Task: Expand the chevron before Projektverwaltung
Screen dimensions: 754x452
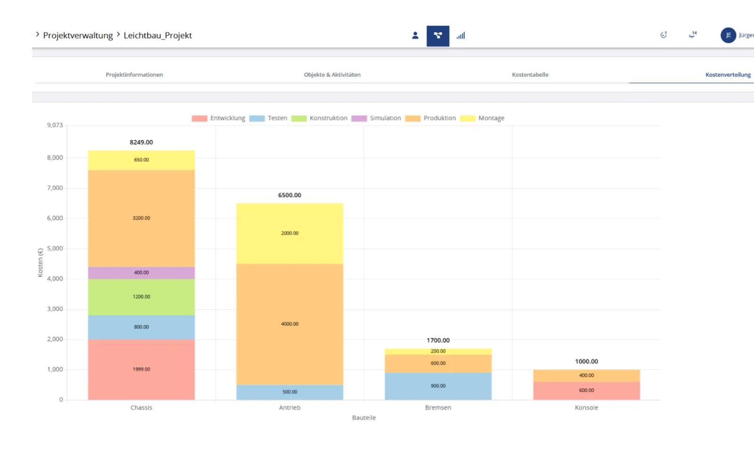Action: (38, 34)
